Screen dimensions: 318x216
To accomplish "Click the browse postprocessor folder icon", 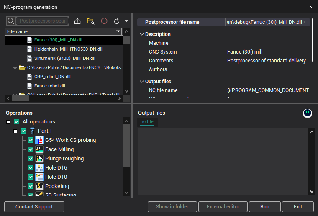I will click(x=90, y=21).
